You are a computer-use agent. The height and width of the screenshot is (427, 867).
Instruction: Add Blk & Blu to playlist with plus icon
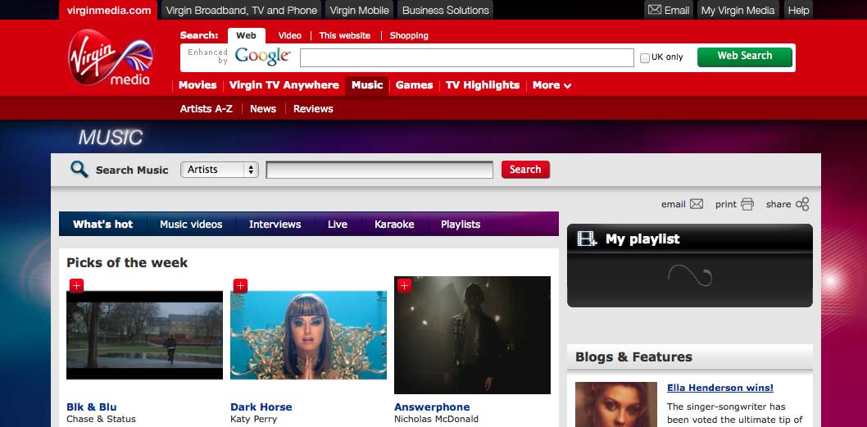pyautogui.click(x=76, y=286)
